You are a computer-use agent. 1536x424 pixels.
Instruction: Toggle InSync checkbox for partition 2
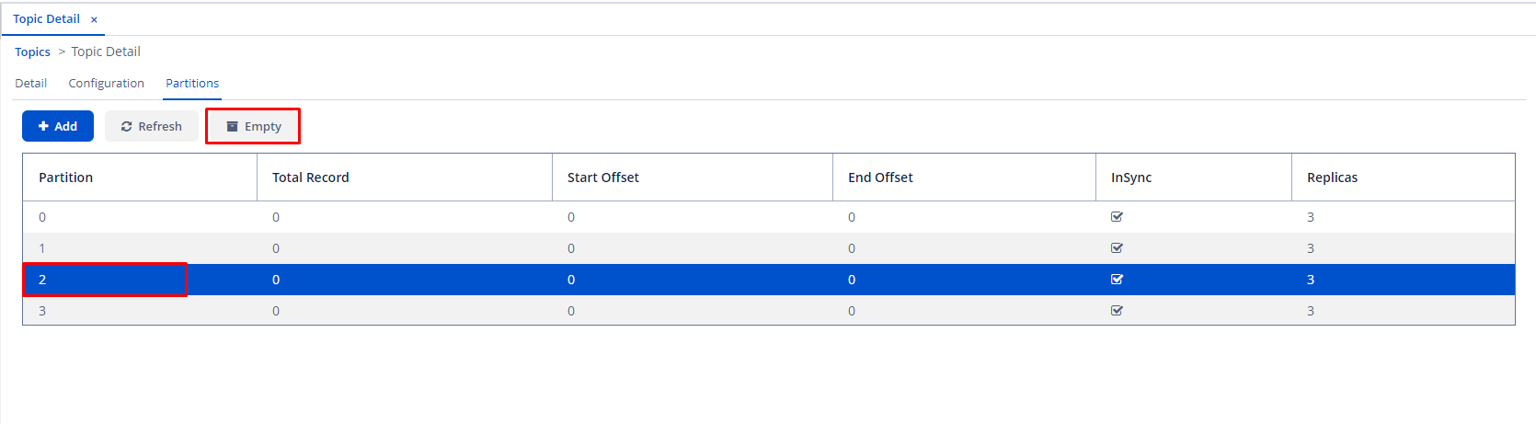[1117, 280]
